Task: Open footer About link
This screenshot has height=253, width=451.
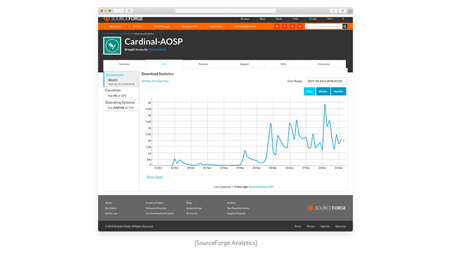Action: coord(108,203)
